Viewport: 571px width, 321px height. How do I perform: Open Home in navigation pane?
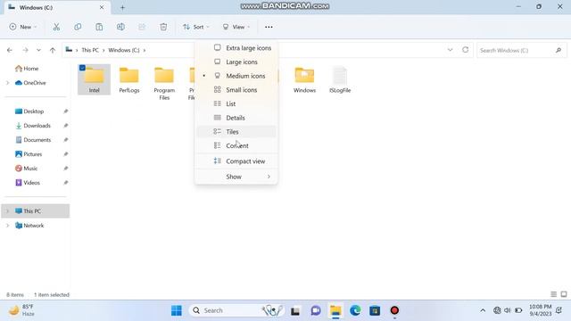(27, 69)
